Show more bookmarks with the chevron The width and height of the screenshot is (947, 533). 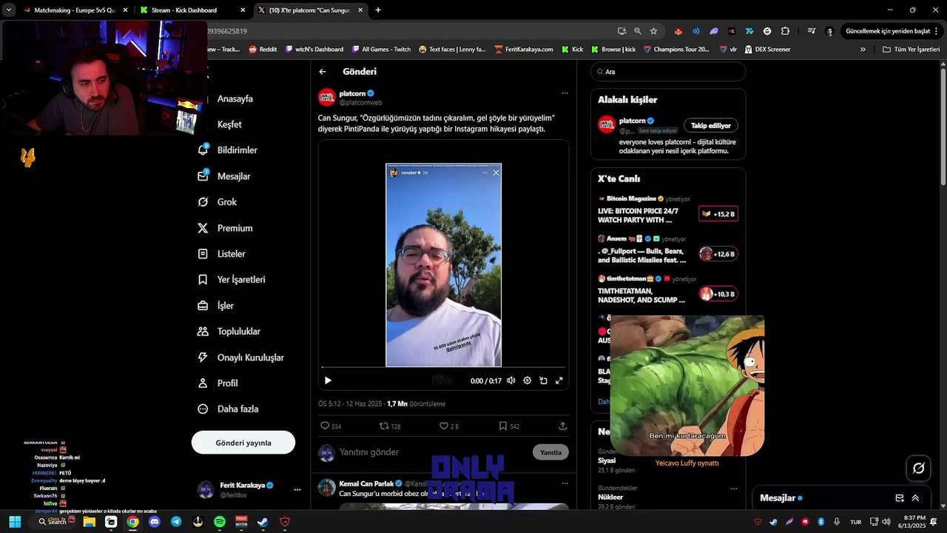[863, 50]
